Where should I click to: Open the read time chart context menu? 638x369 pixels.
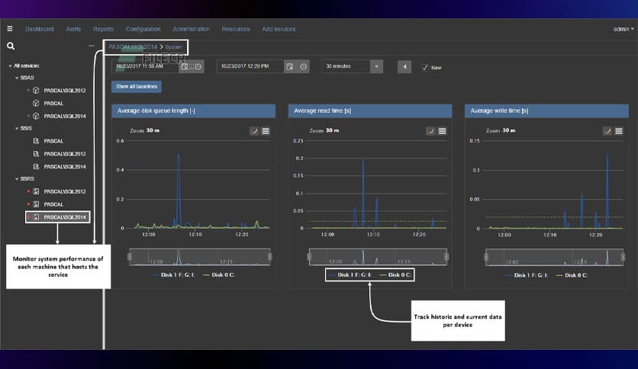point(443,131)
